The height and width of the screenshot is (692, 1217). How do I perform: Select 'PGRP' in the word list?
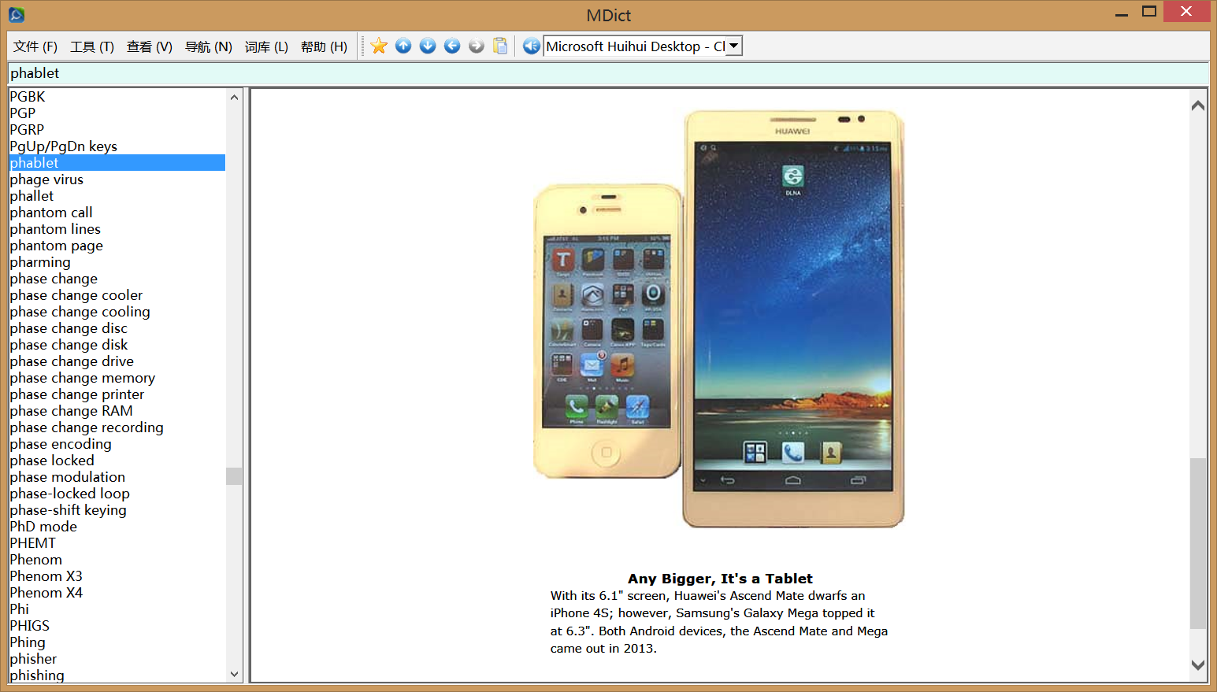click(27, 130)
